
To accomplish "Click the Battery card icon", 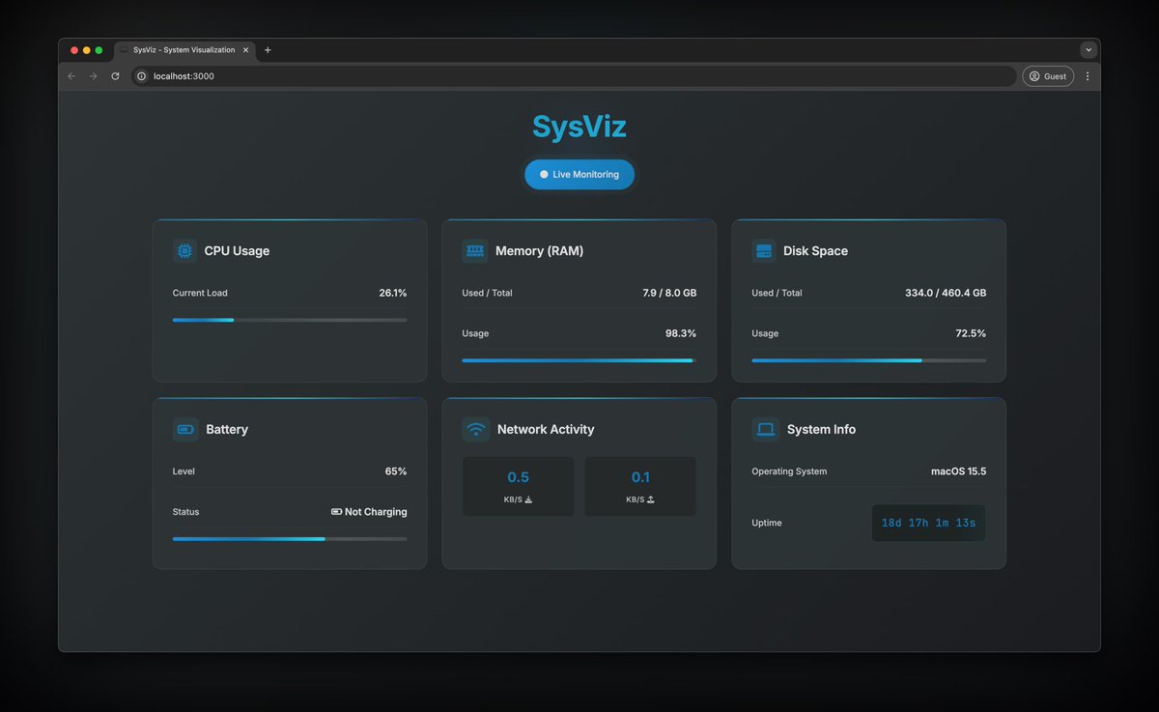I will [185, 430].
